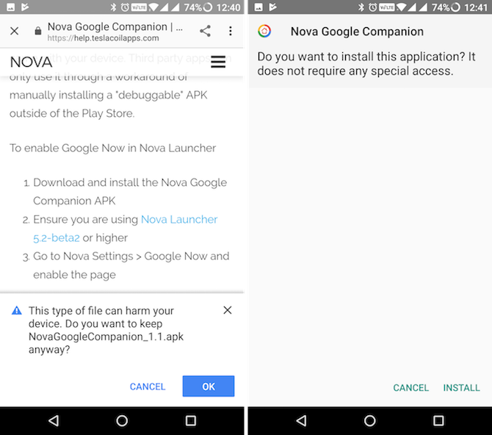Image resolution: width=492 pixels, height=435 pixels.
Task: Tap Back in right phone navigation bar
Action: pos(301,420)
